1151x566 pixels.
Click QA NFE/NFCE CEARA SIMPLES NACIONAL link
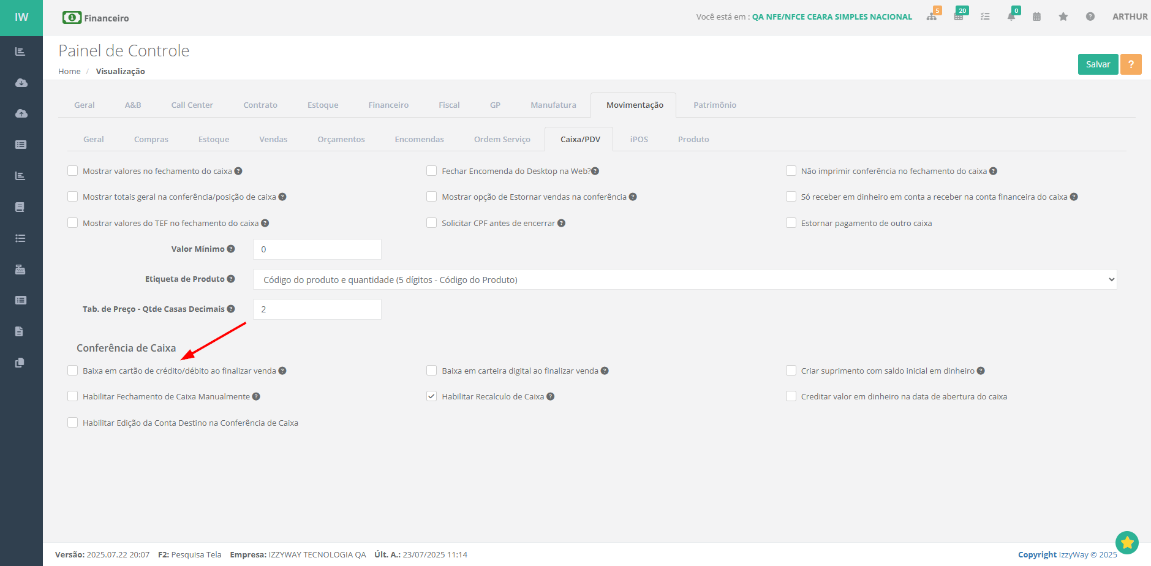(x=832, y=17)
